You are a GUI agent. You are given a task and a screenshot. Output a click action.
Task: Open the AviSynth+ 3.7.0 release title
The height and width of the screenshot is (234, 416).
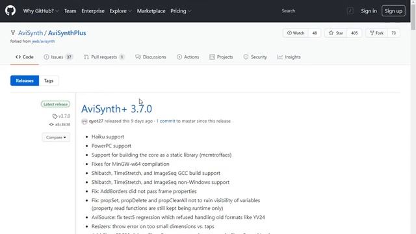pos(116,109)
